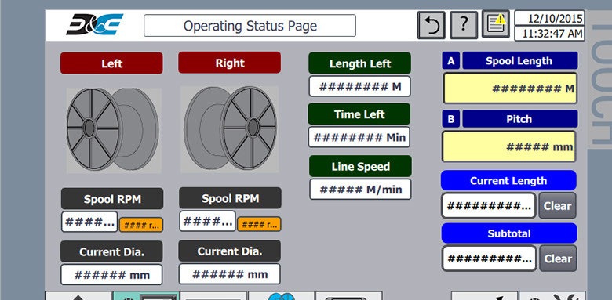
Task: Click the orange rpm field under Right spool
Action: tap(259, 225)
